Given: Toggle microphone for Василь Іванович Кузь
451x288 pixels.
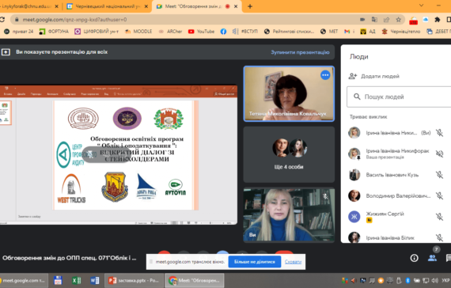Looking at the screenshot, I should point(439,175).
